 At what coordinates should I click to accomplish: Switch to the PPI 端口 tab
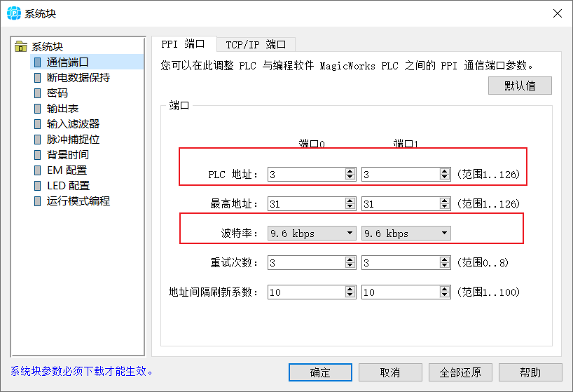[x=184, y=44]
